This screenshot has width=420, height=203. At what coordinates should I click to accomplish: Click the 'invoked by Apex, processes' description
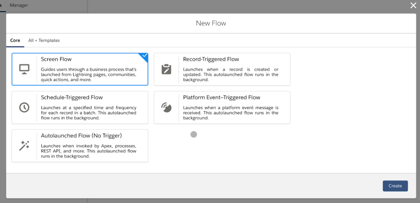click(x=89, y=151)
